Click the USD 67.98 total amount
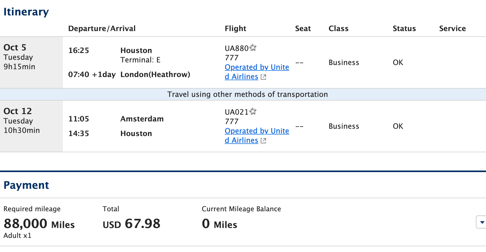486x252 pixels. (x=132, y=224)
